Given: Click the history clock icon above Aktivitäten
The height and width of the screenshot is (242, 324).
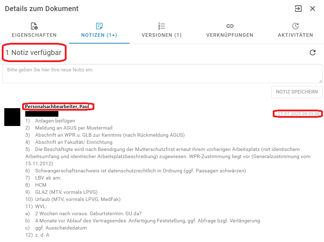Looking at the screenshot, I should (295, 26).
